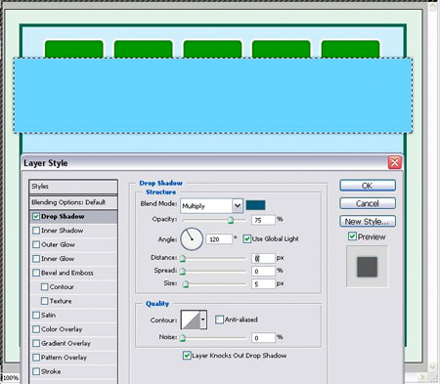The image size is (440, 384).
Task: Close the Layer Style dialog
Action: [394, 162]
